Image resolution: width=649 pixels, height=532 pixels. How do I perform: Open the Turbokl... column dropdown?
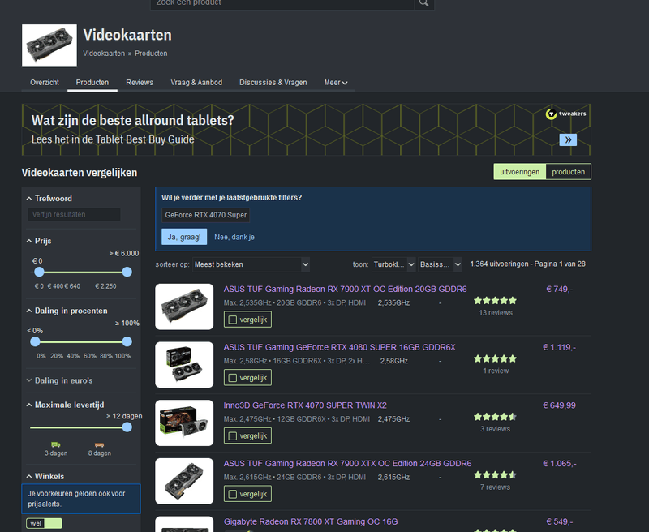pyautogui.click(x=393, y=264)
